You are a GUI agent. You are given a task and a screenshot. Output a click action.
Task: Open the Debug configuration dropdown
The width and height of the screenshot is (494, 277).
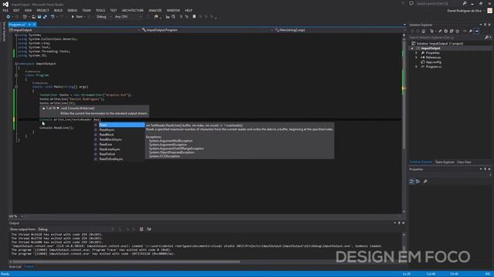pos(103,17)
